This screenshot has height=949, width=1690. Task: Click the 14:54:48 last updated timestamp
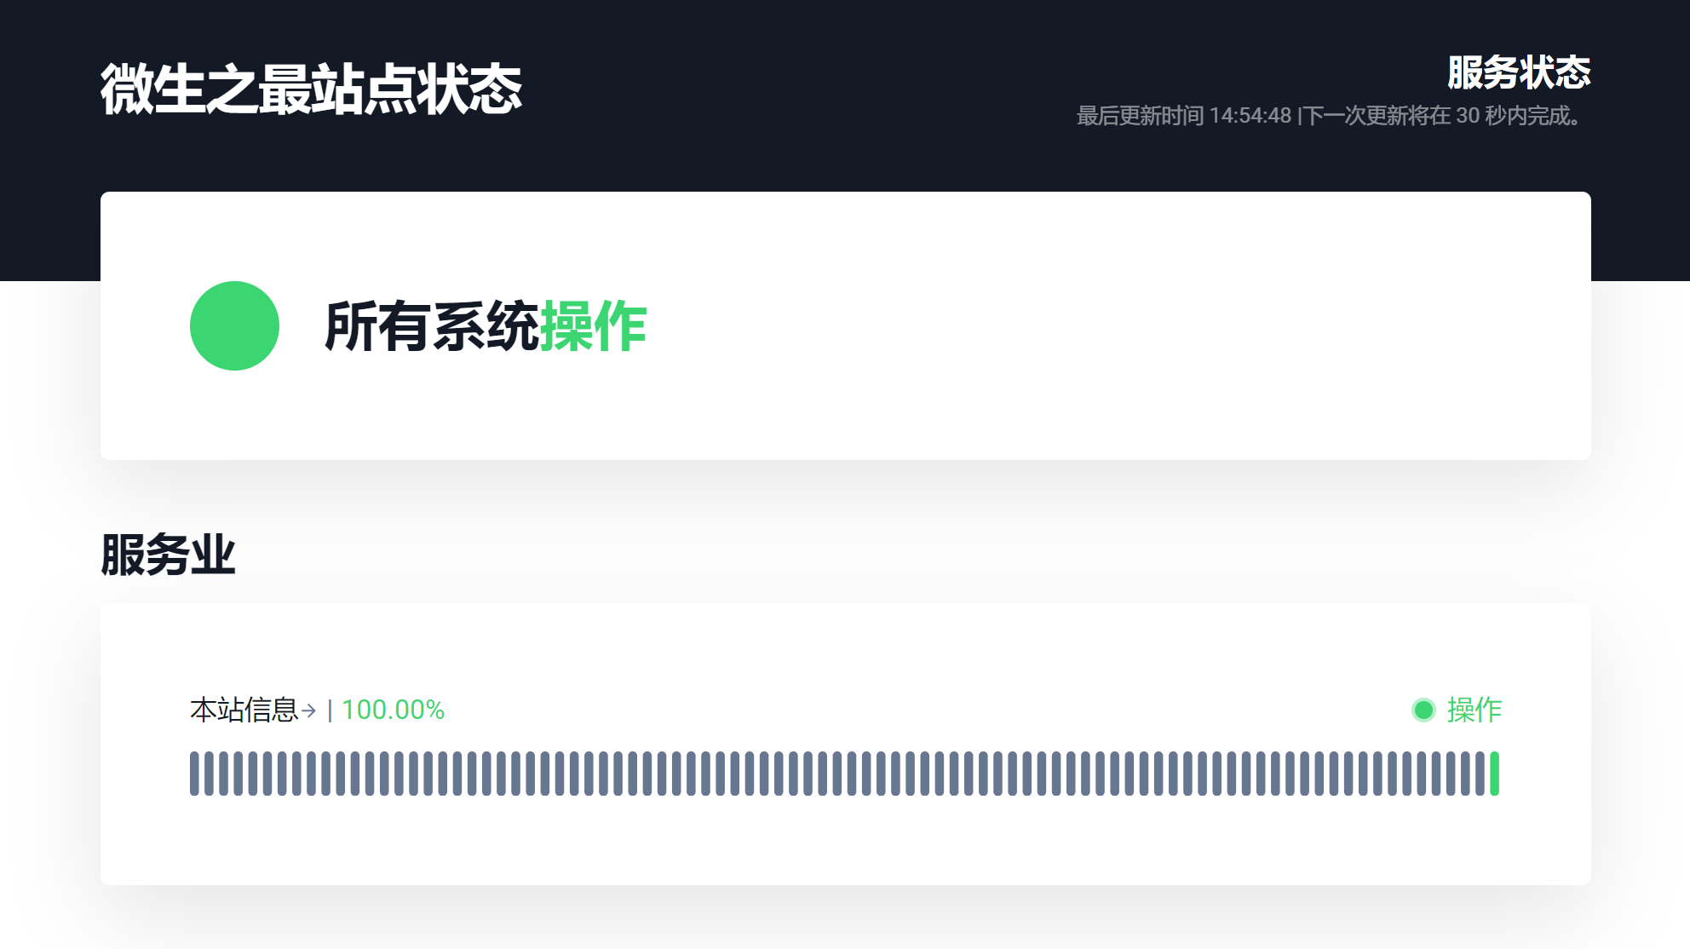point(1250,116)
